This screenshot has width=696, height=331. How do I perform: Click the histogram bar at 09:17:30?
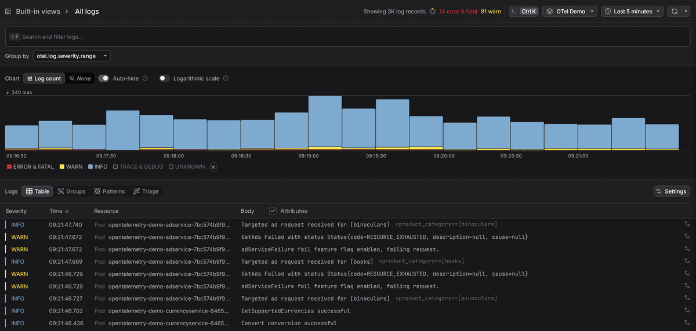[x=122, y=130]
